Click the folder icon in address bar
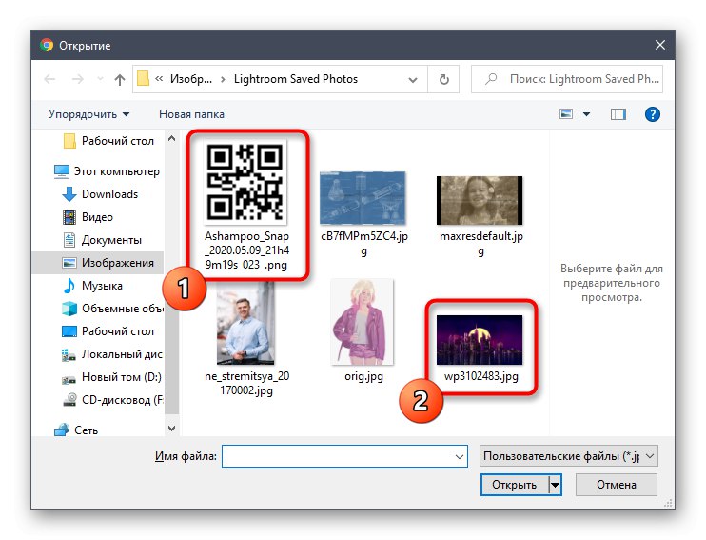706x540 pixels. pyautogui.click(x=143, y=79)
